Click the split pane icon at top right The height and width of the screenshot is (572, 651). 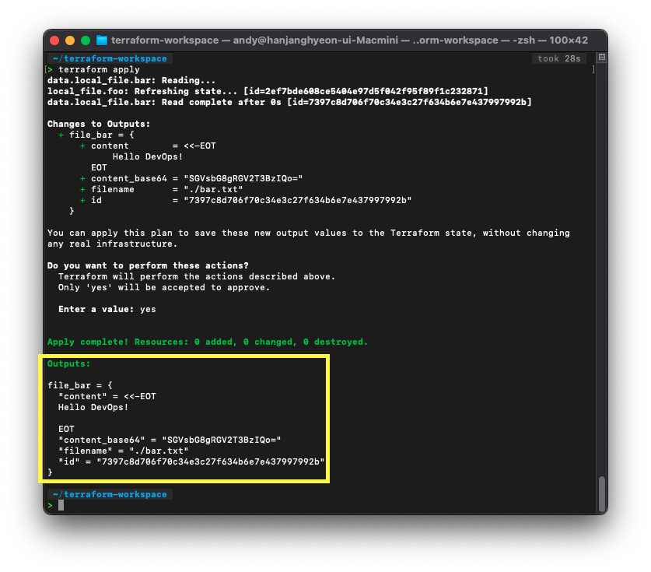pos(601,58)
